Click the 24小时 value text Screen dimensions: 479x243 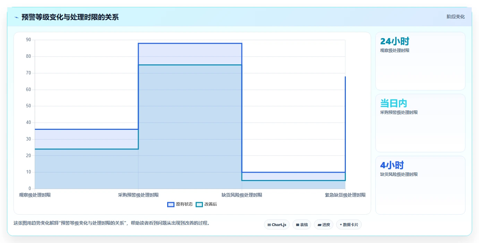pyautogui.click(x=395, y=41)
